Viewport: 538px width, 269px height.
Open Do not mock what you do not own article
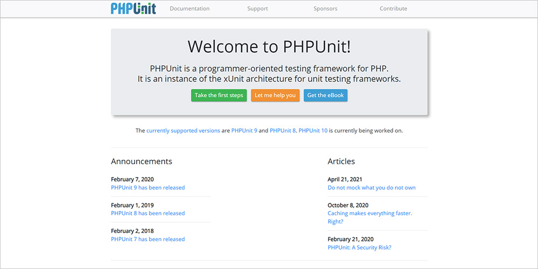(372, 188)
